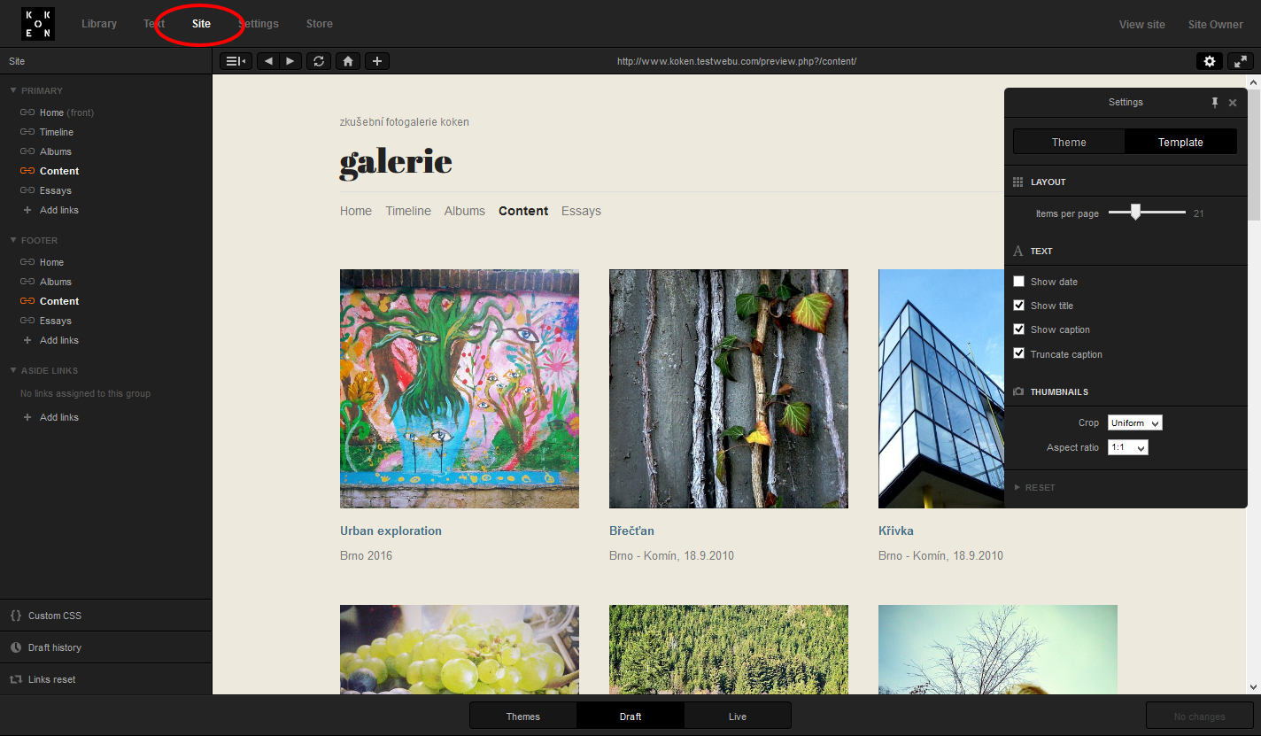Toggle the sidebar collapse icon in preview toolbar
The height and width of the screenshot is (736, 1261).
point(235,61)
